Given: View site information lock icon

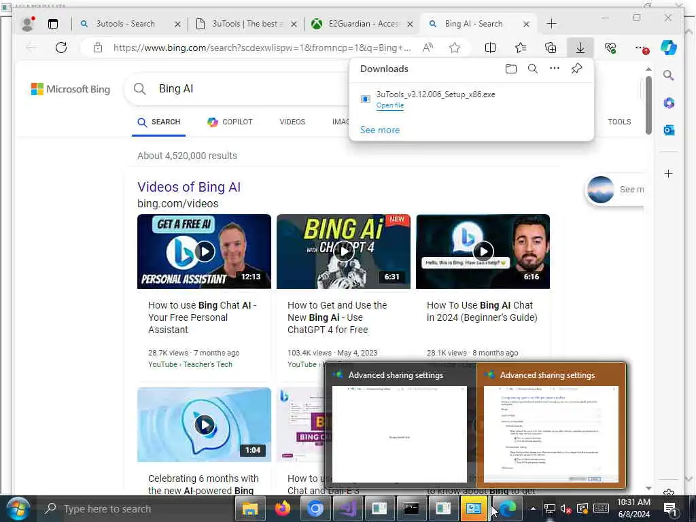Looking at the screenshot, I should [x=98, y=48].
